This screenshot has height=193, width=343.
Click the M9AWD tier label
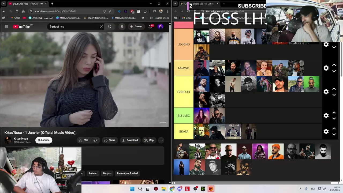coord(184,68)
